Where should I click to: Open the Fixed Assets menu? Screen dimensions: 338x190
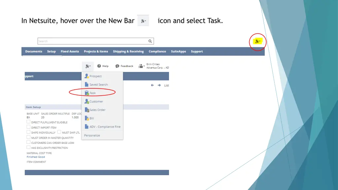click(70, 51)
